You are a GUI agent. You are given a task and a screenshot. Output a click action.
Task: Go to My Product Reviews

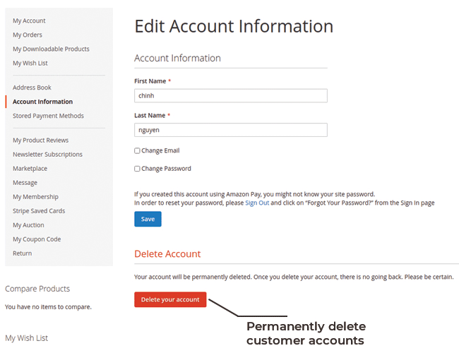pyautogui.click(x=41, y=140)
